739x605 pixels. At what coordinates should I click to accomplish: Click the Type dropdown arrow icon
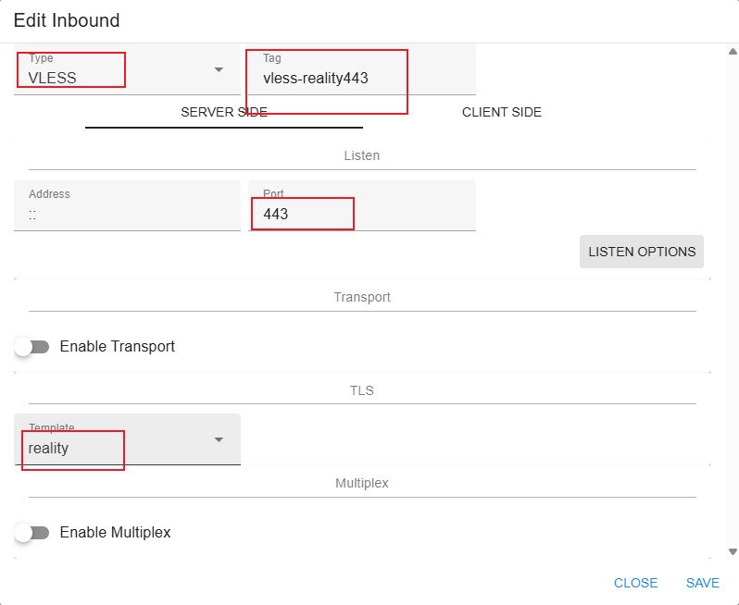point(219,69)
